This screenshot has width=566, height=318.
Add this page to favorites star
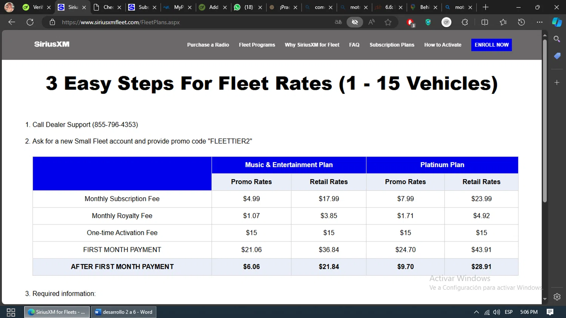[x=388, y=22]
